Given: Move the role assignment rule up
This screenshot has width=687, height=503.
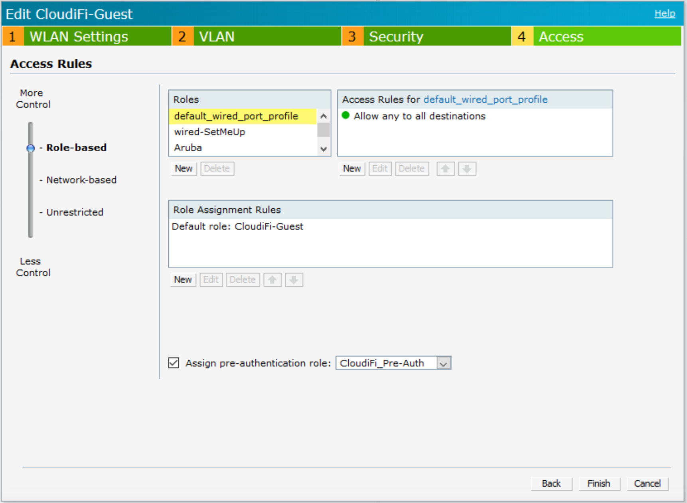Looking at the screenshot, I should [272, 279].
